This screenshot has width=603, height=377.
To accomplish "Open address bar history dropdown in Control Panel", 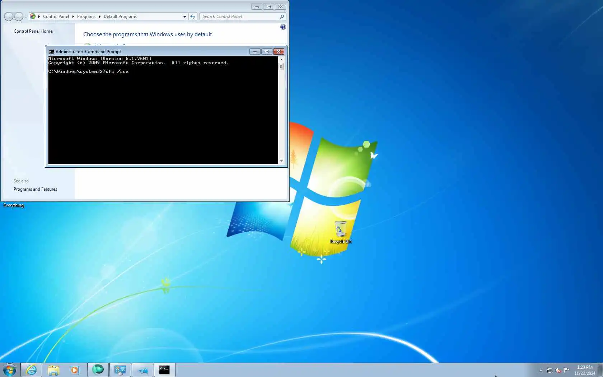I will 184,17.
